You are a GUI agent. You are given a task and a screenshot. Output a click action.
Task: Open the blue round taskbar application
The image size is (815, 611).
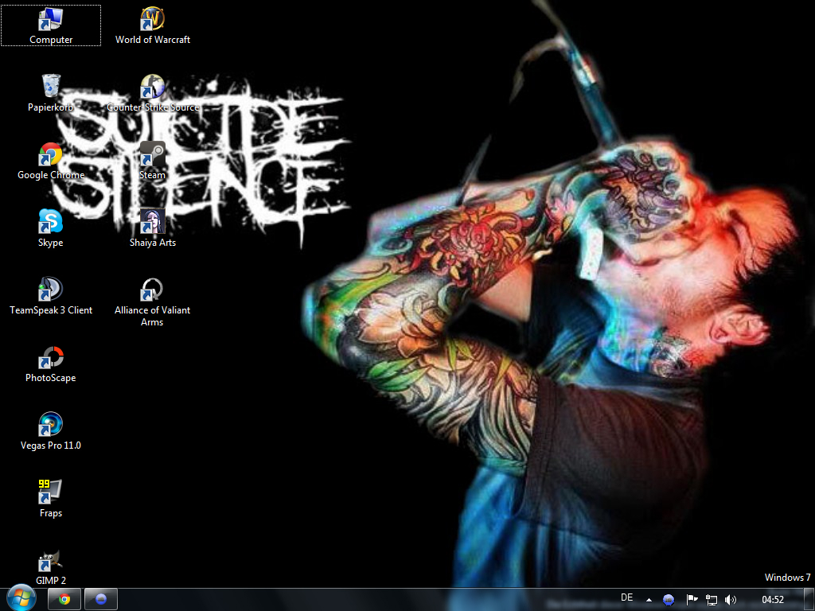[x=101, y=600]
